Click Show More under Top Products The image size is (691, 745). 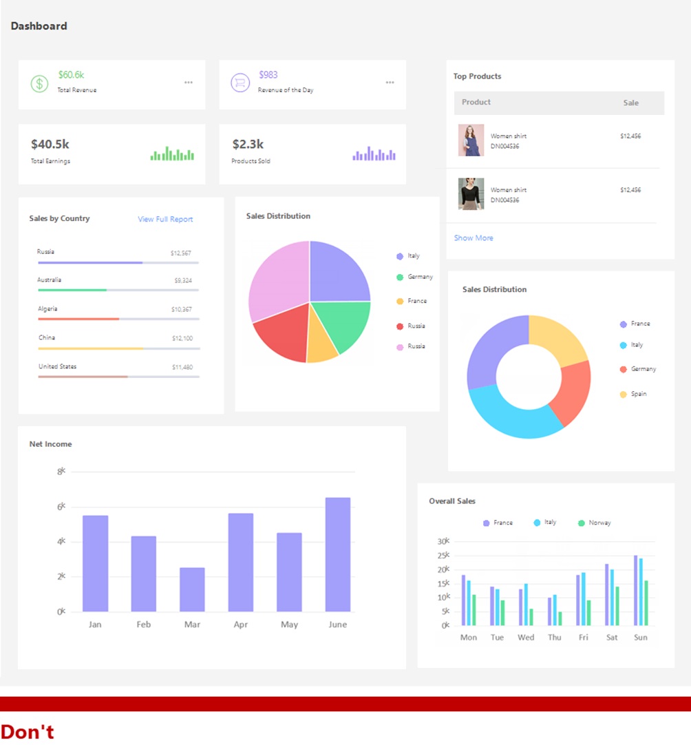tap(474, 238)
